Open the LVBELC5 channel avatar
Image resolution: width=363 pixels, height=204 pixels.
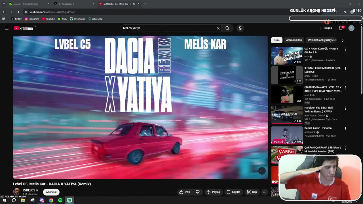pos(17,192)
